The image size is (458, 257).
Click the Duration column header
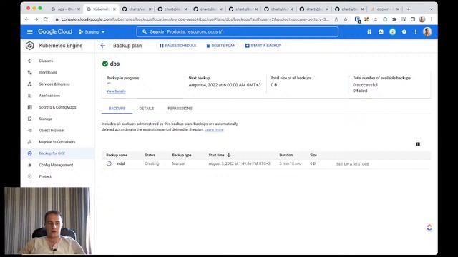click(x=286, y=155)
